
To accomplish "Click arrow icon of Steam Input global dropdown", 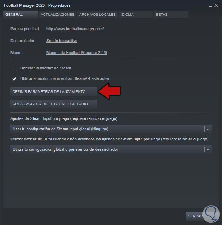I will (x=208, y=129).
